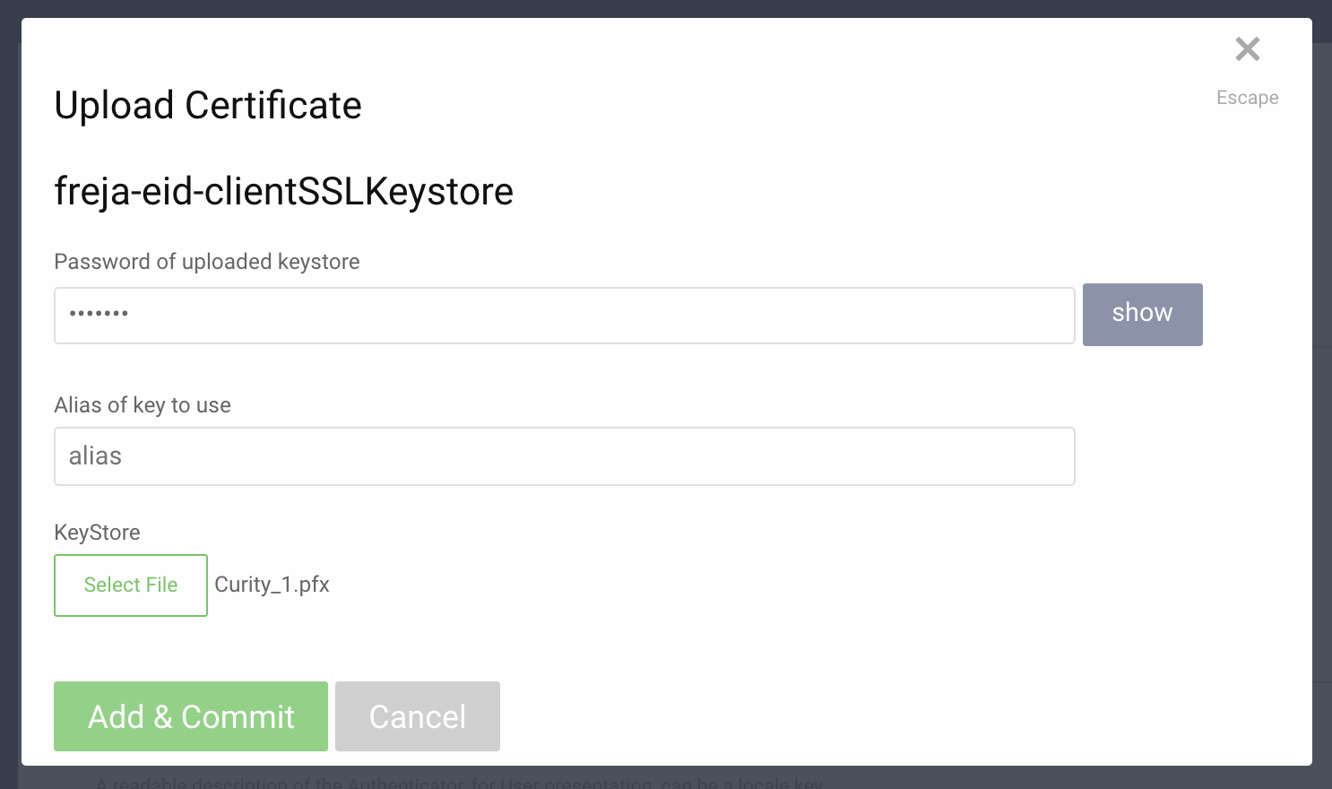1332x789 pixels.
Task: Click the KeyStore label
Action: [x=97, y=533]
